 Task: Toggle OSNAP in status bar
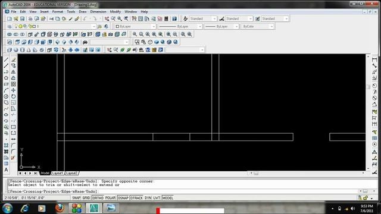(123, 198)
